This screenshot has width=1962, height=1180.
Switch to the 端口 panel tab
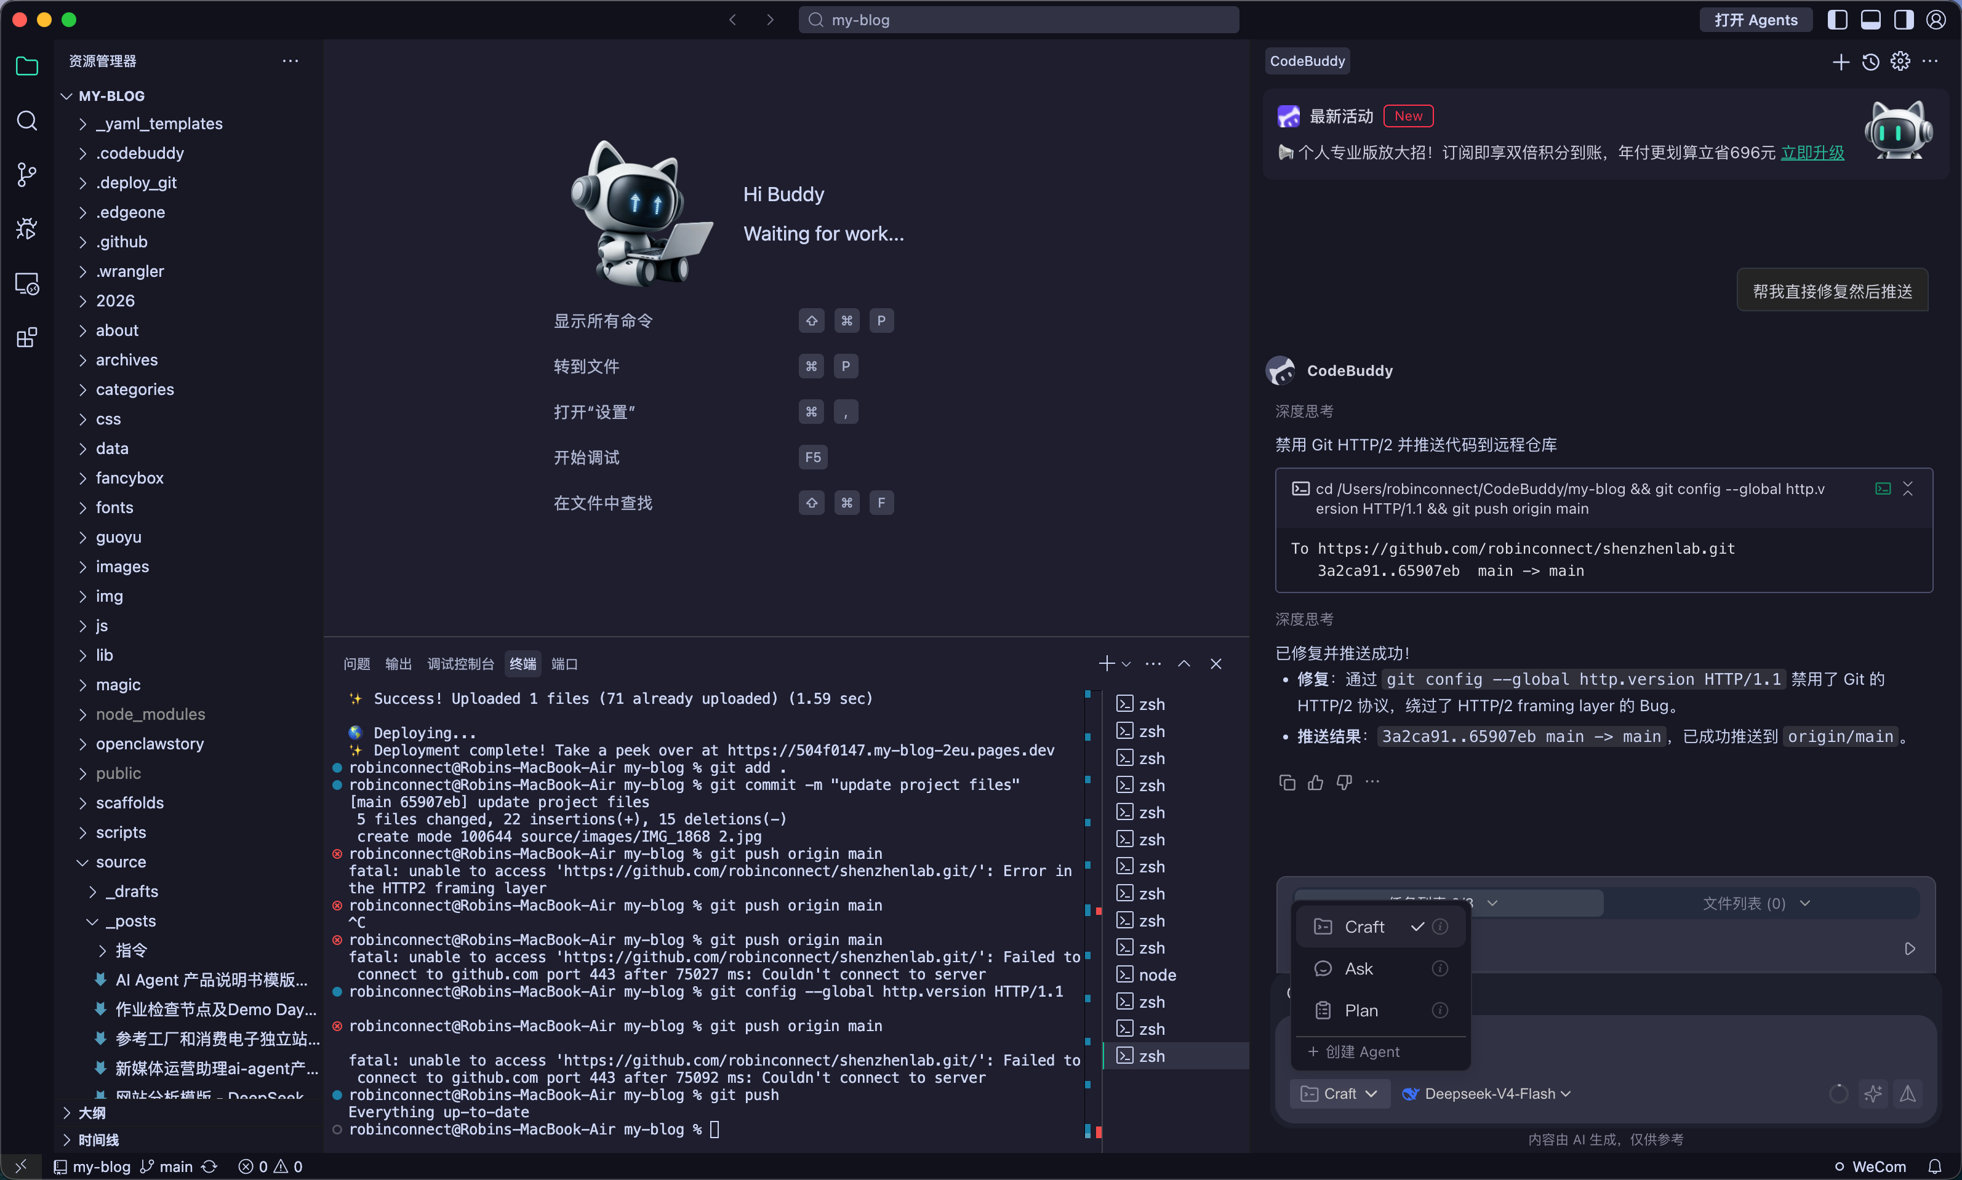tap(565, 664)
